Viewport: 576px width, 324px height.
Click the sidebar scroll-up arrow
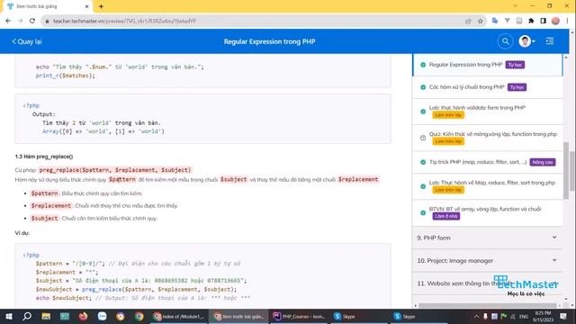[566, 58]
